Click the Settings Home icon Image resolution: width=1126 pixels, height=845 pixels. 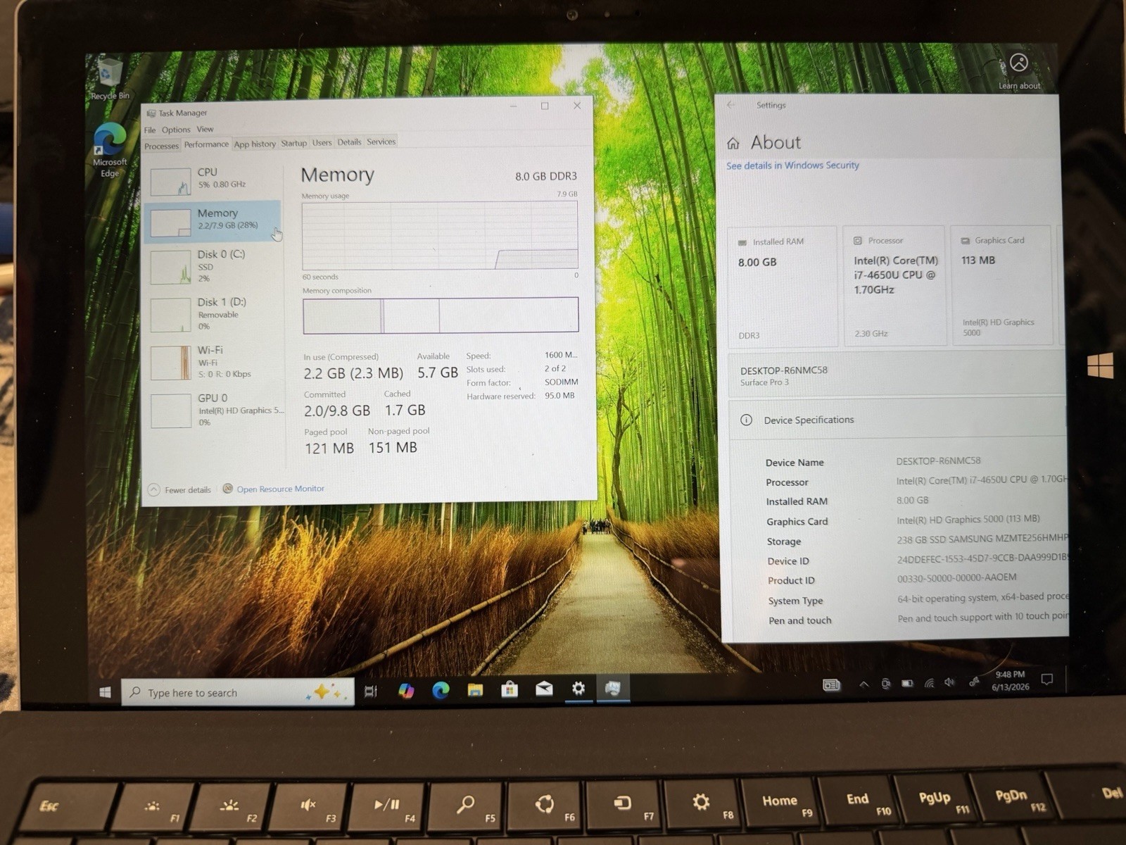point(733,144)
